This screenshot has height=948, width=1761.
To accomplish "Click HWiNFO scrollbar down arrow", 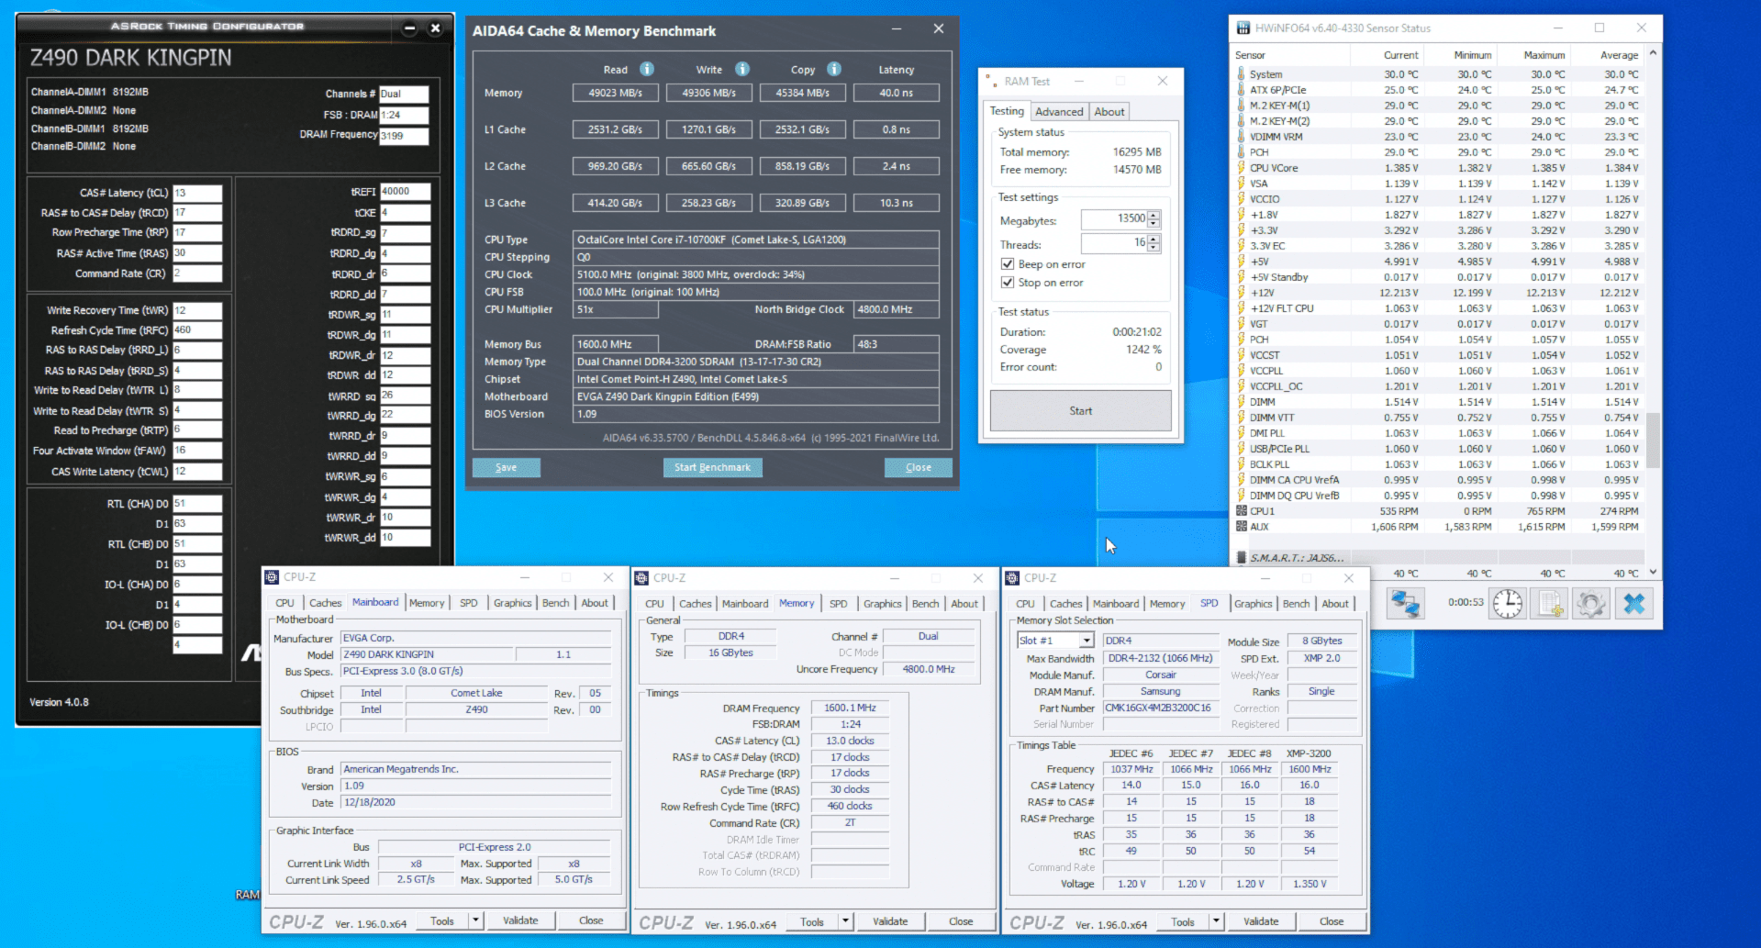I will click(1654, 572).
